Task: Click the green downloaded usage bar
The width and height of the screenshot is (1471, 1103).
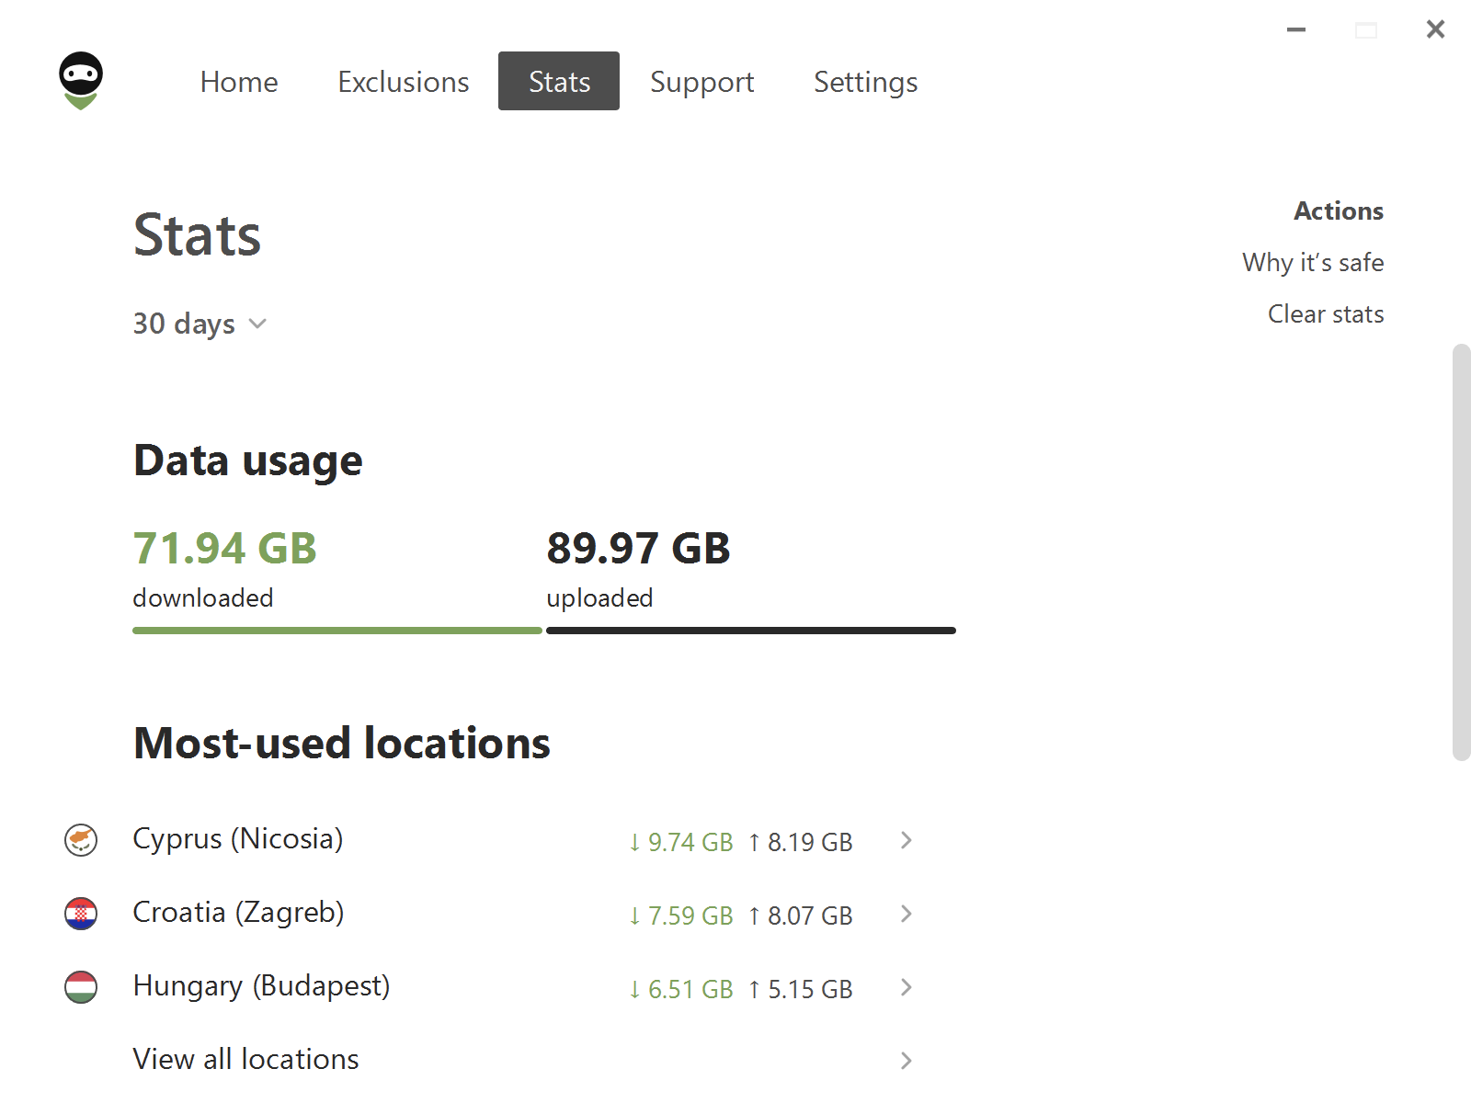Action: pos(336,631)
